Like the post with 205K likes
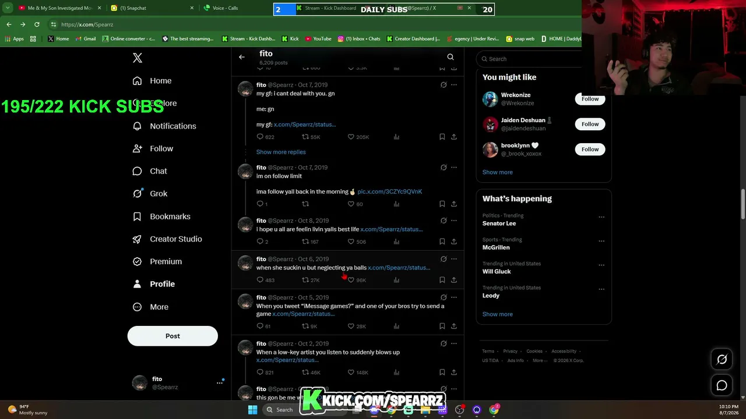The height and width of the screenshot is (419, 746). 351,137
